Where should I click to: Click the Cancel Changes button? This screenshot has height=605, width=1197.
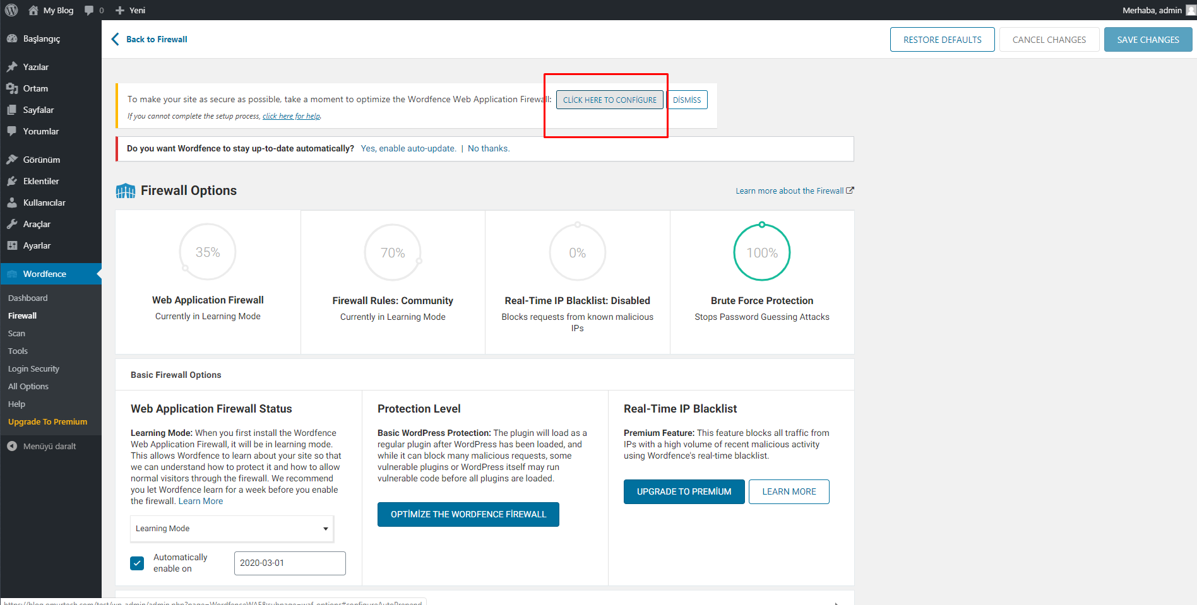[1049, 39]
